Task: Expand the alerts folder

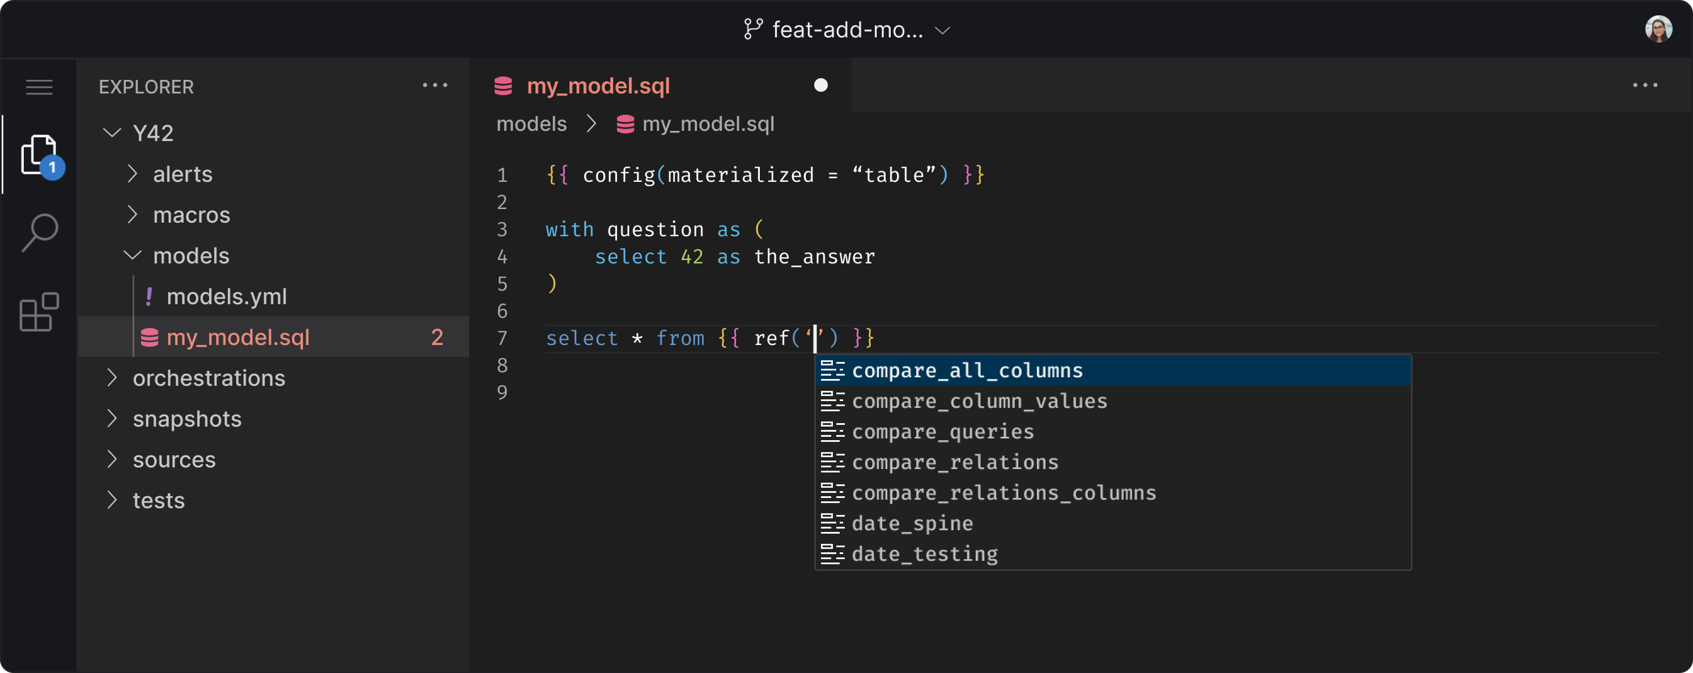Action: click(x=182, y=174)
